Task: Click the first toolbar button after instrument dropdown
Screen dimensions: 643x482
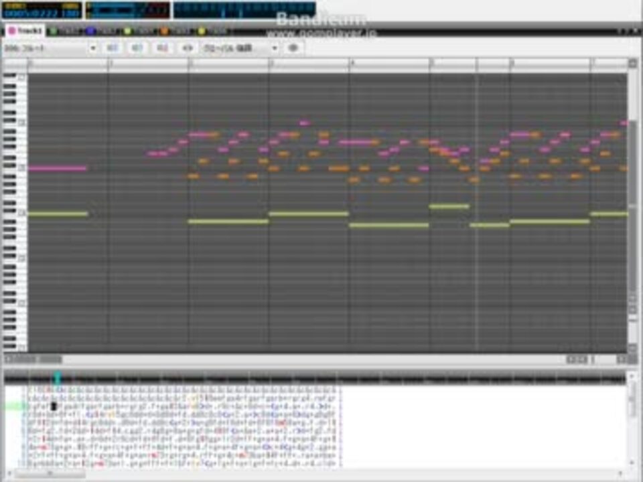Action: (x=113, y=48)
